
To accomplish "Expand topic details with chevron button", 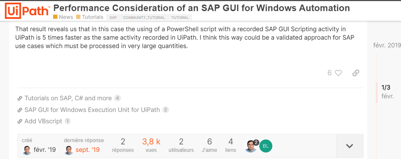I will [349, 146].
